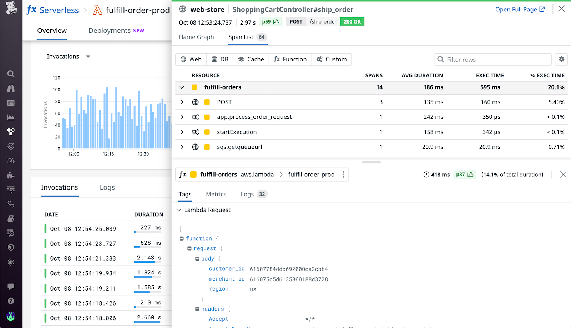Expand the POST resource row
Screen dimensions: 571x328
[182, 102]
